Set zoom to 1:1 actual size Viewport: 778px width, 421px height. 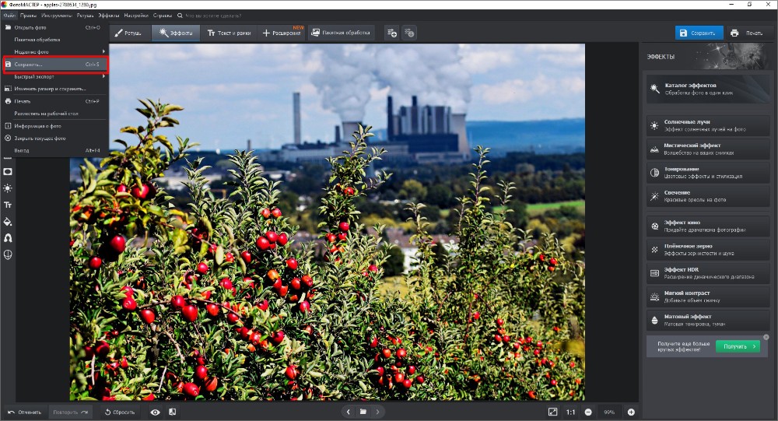point(570,412)
